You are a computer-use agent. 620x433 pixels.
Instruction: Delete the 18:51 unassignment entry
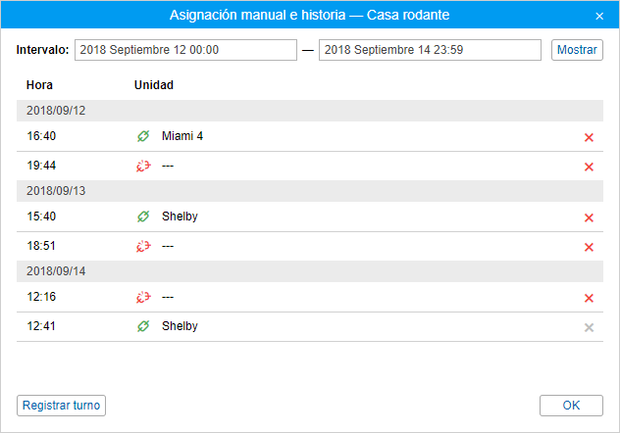point(589,247)
